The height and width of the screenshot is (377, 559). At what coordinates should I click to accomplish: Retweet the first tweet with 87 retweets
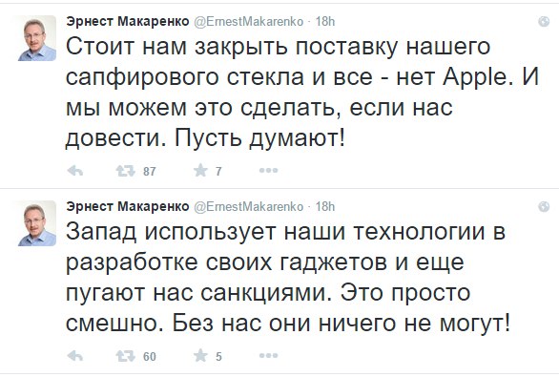click(125, 171)
